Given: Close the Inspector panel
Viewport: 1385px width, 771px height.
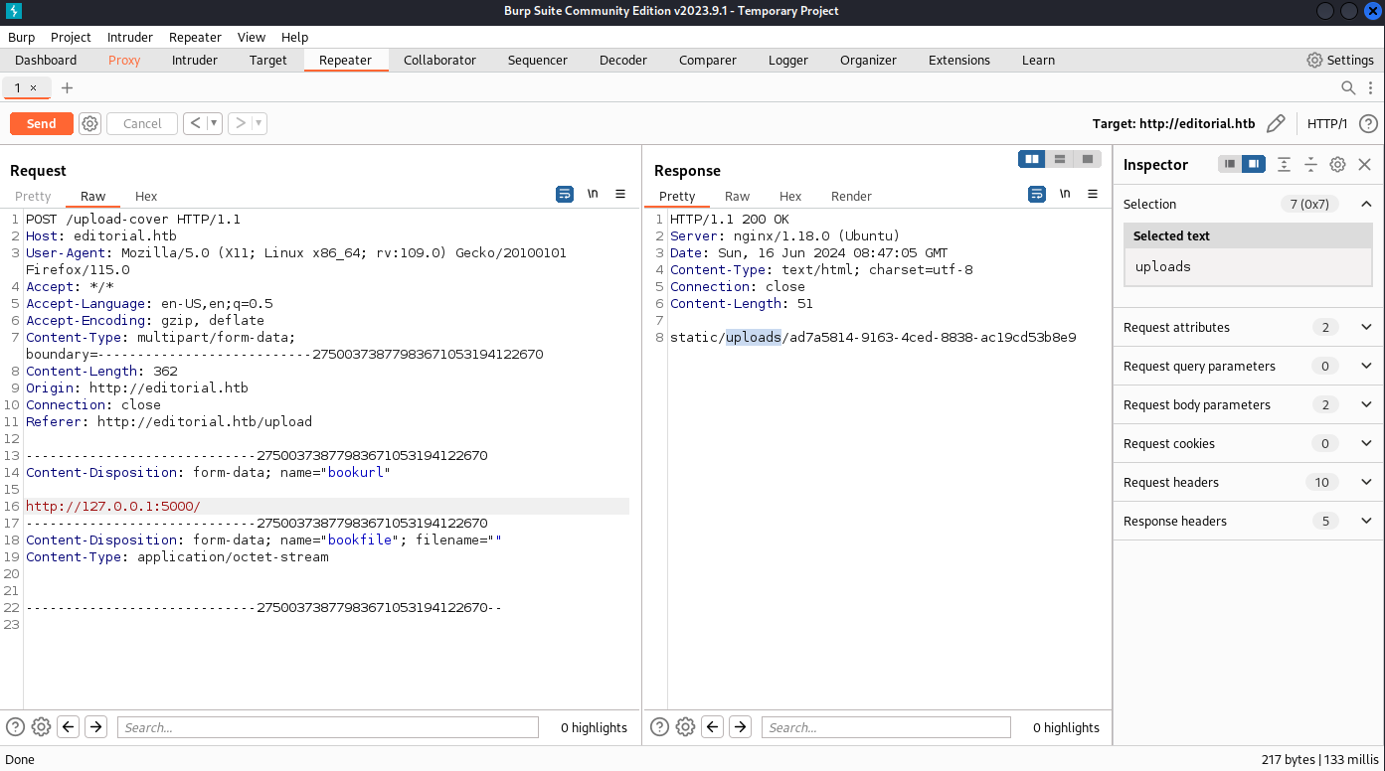Looking at the screenshot, I should (1364, 164).
